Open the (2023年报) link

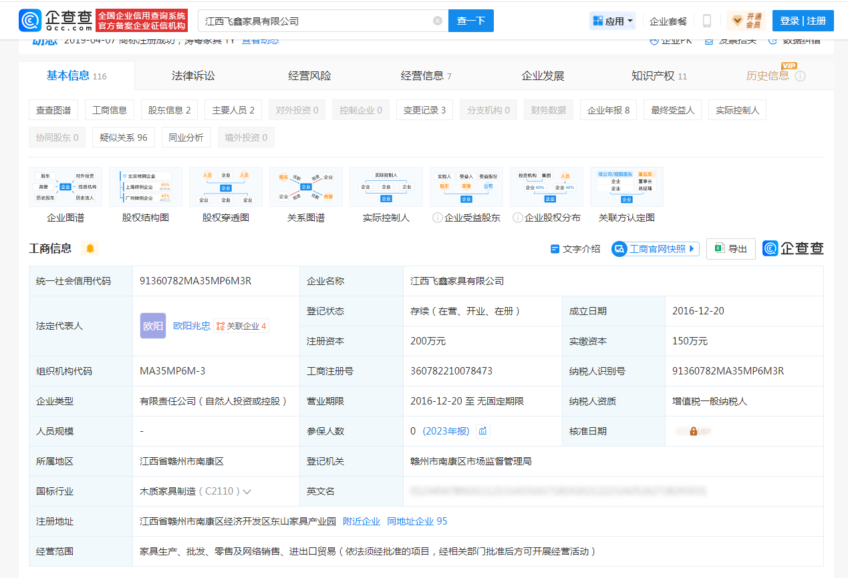point(446,431)
